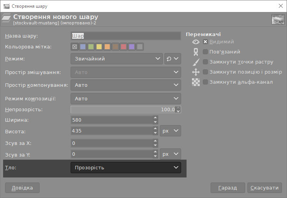The image size is (287, 198).
Task: Close the Створення шару dialog window
Action: coord(280,6)
